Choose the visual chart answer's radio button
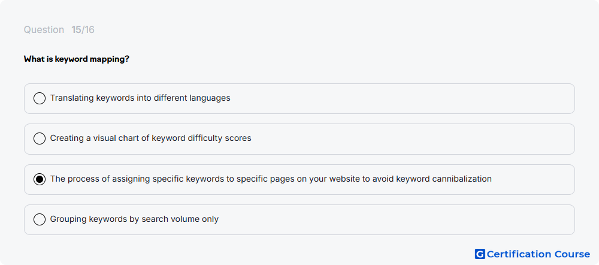599x265 pixels. click(40, 138)
